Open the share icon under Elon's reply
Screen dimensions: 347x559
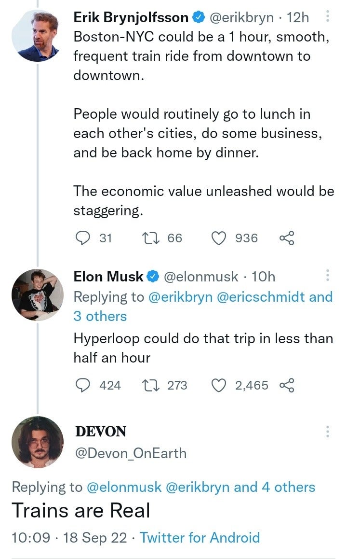(288, 385)
